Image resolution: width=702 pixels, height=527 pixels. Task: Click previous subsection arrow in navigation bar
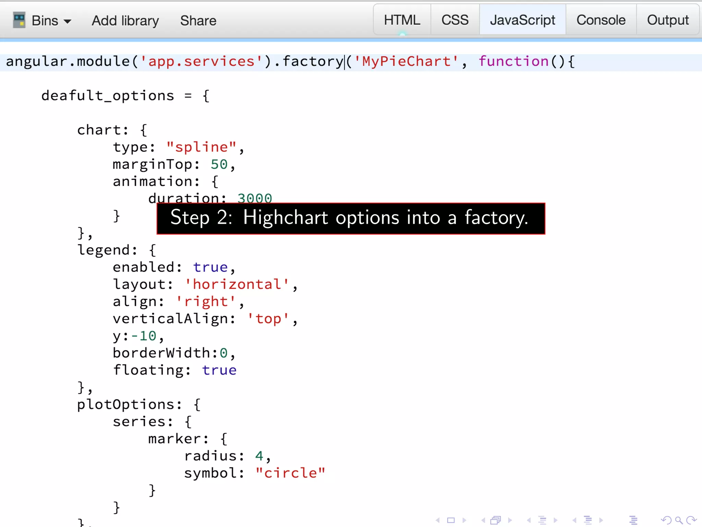[x=529, y=520]
